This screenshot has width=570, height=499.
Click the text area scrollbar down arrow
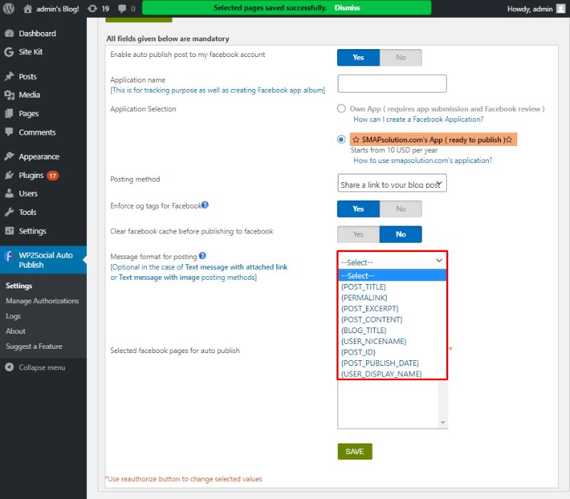pos(442,422)
